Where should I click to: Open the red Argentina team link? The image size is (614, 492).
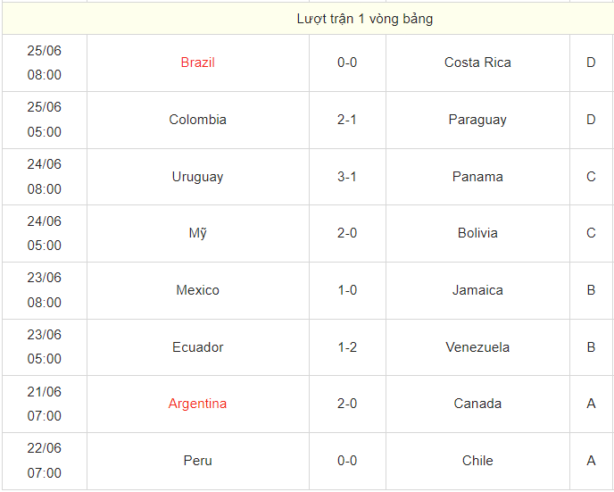(x=197, y=404)
